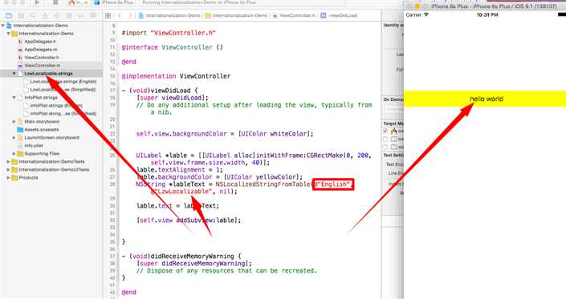566x299 pixels.
Task: Collapse the Internationalization-Demo yellow group folder
Action: pos(9,34)
